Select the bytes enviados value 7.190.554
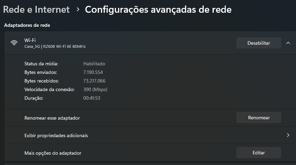The image size is (296, 165). click(93, 72)
